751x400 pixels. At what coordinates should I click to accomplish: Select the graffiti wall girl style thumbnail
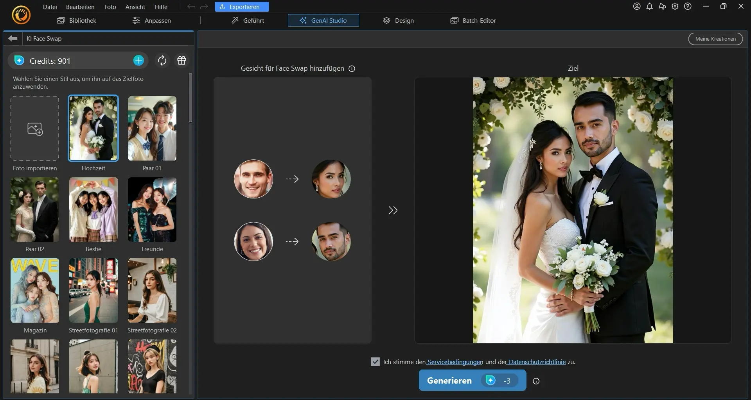pos(152,366)
